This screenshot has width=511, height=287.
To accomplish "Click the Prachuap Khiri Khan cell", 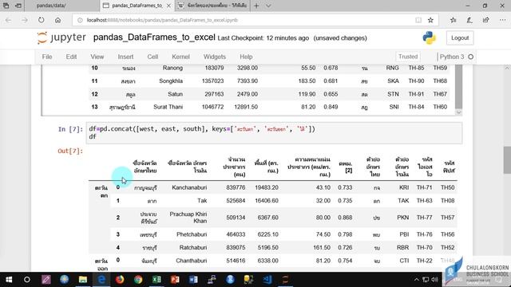I will tap(188, 218).
